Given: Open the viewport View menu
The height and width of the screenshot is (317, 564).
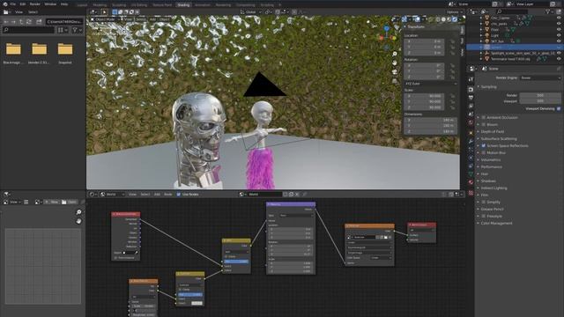Looking at the screenshot, I should pos(128,19).
